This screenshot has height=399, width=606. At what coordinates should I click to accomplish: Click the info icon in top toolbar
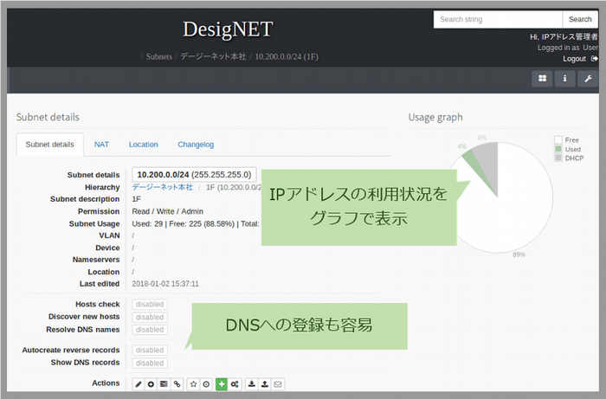pos(565,79)
